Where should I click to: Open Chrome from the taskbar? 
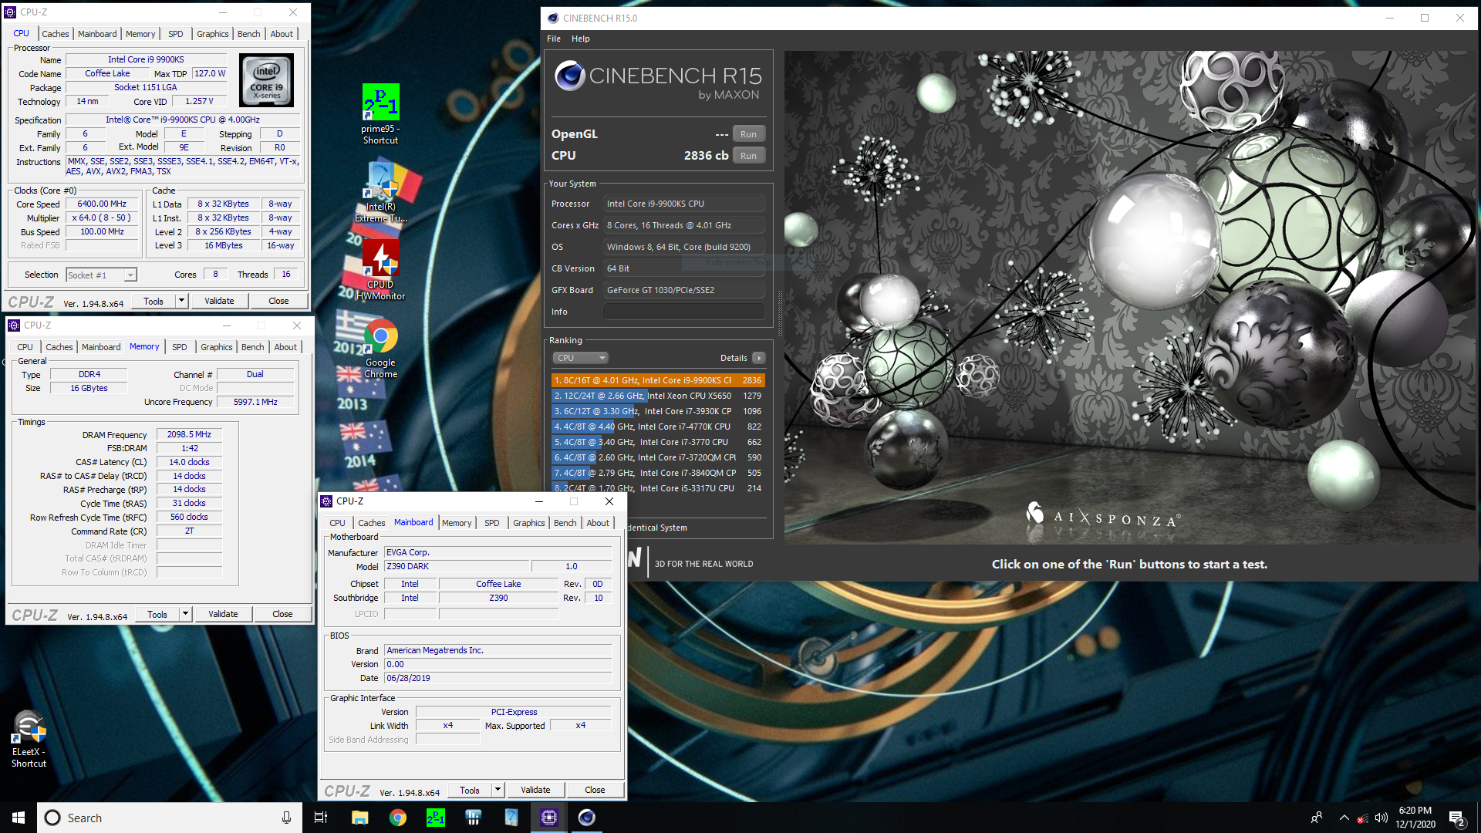coord(397,818)
